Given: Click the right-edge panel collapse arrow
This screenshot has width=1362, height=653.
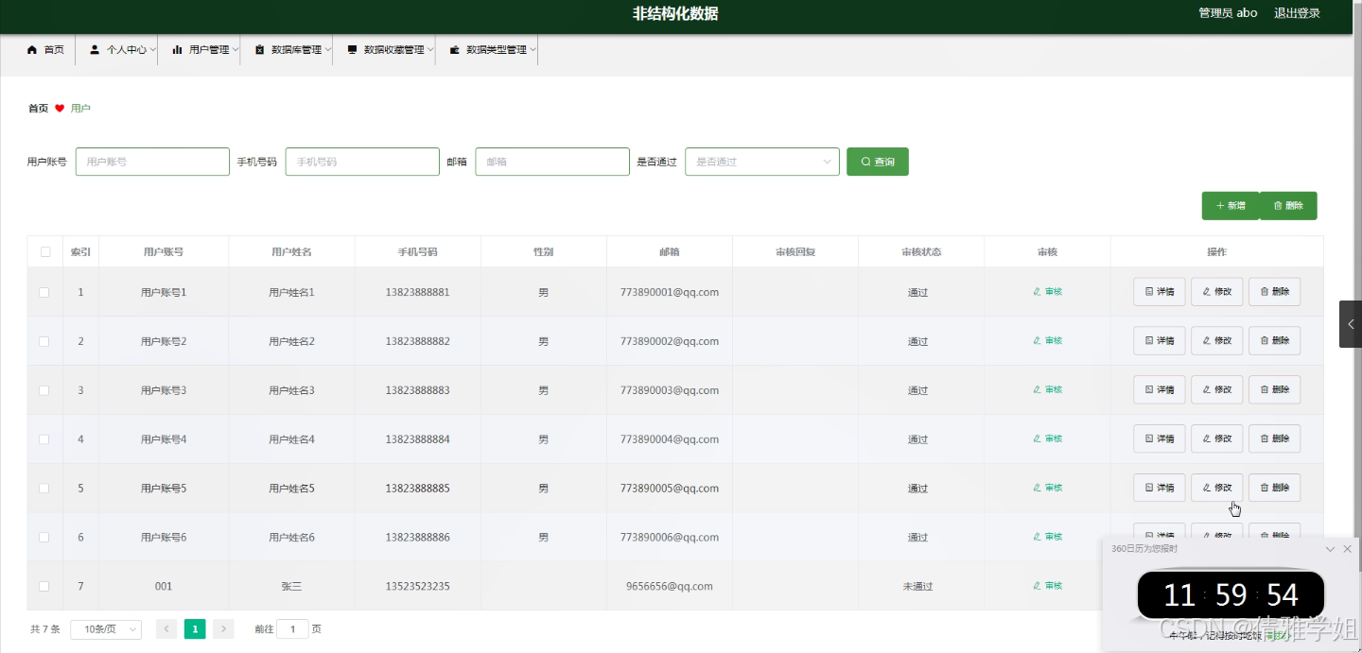Looking at the screenshot, I should coord(1351,323).
